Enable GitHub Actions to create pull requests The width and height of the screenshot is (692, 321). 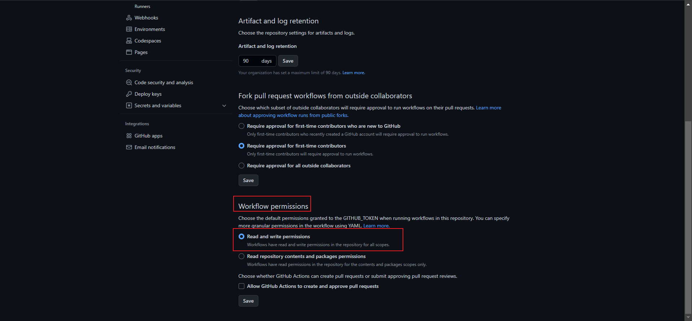[241, 286]
